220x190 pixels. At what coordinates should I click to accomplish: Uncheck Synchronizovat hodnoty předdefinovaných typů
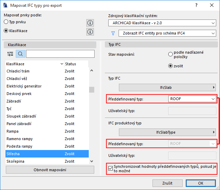tap(110, 168)
